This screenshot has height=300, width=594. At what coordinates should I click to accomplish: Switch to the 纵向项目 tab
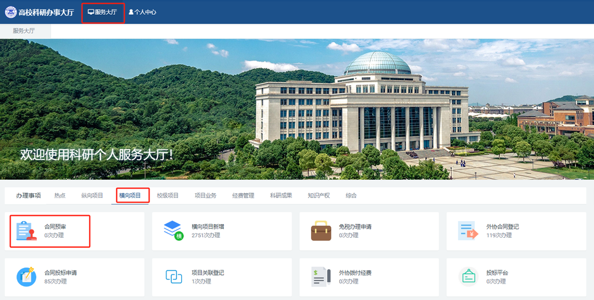(x=92, y=196)
